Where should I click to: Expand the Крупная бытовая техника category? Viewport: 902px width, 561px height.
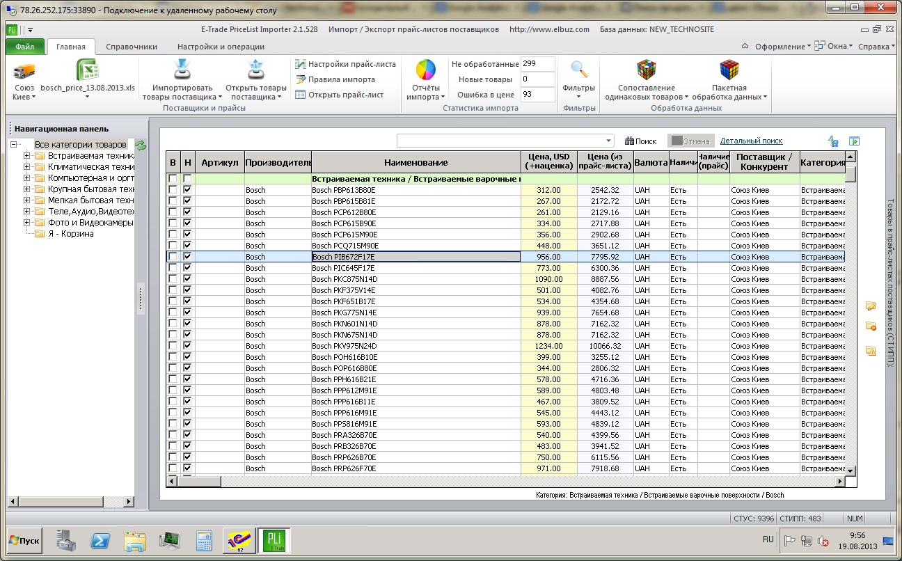(27, 189)
